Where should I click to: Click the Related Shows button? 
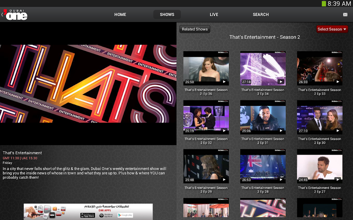point(195,29)
